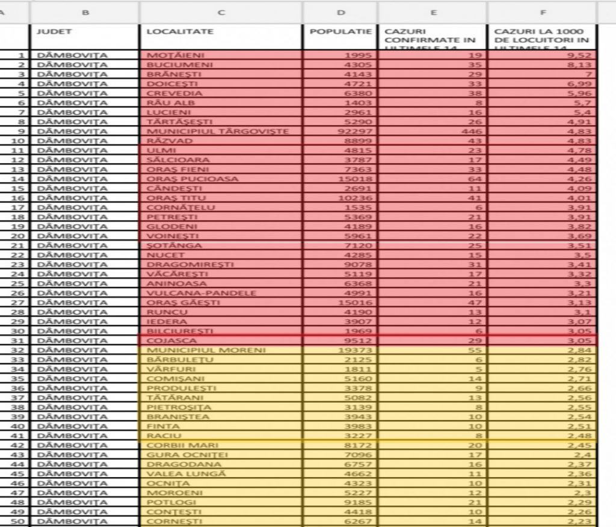Click the ORAȘ PUCIOASA cell
This screenshot has height=527, width=616.
click(x=221, y=179)
